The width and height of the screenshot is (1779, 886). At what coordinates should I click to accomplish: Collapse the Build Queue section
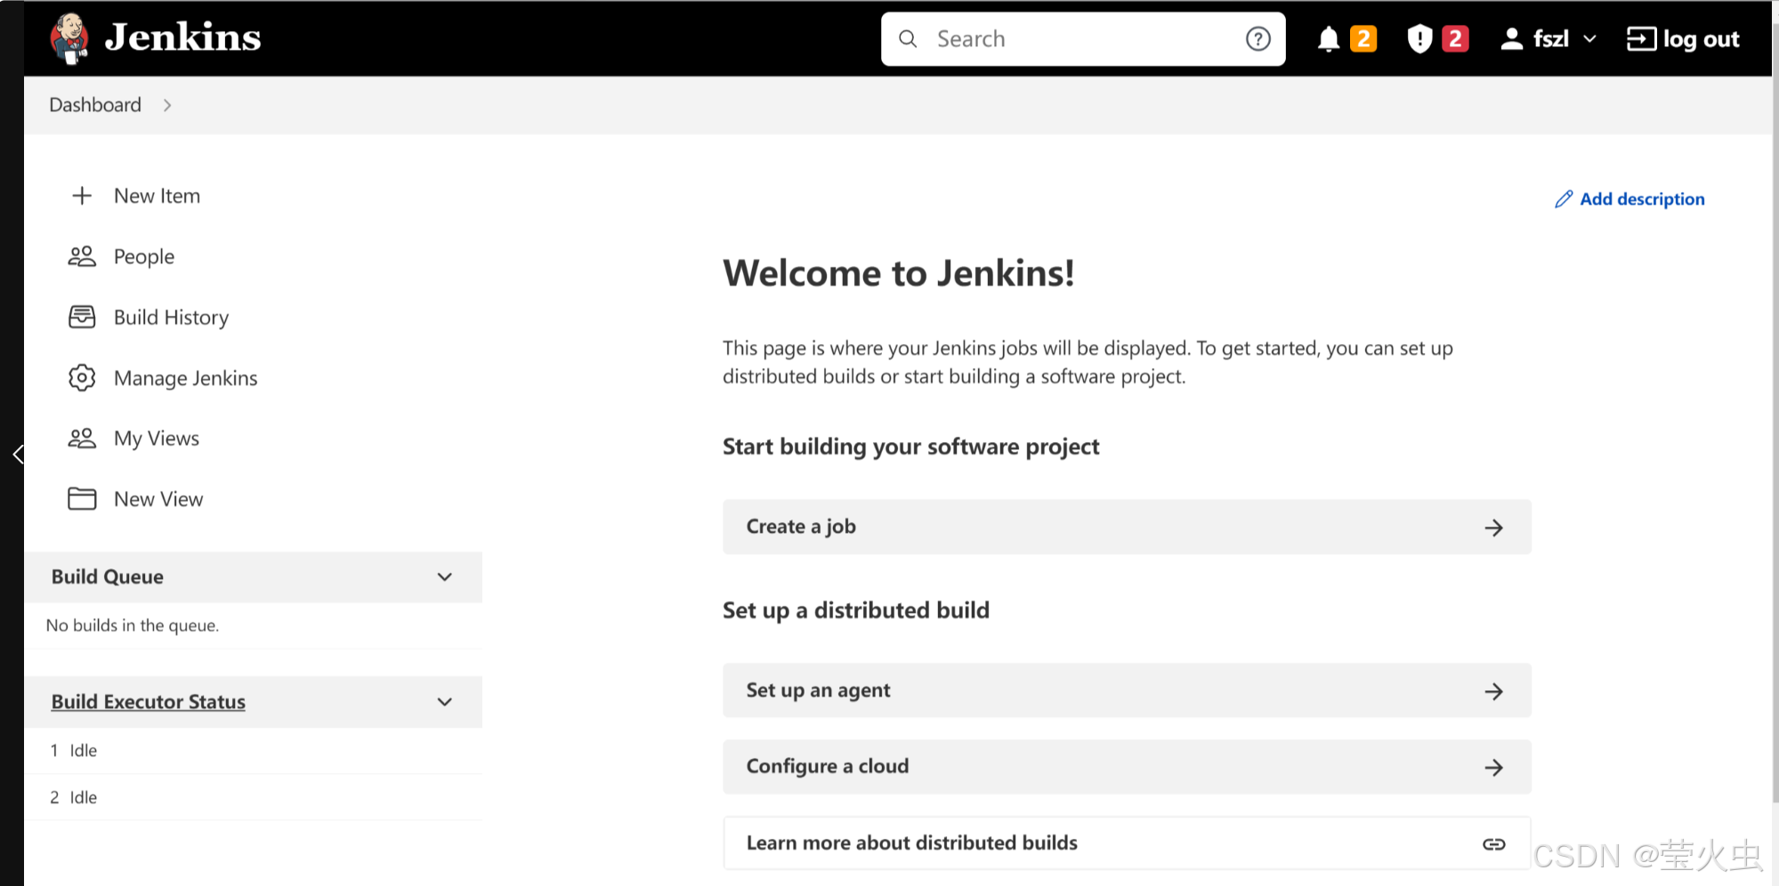click(x=444, y=576)
